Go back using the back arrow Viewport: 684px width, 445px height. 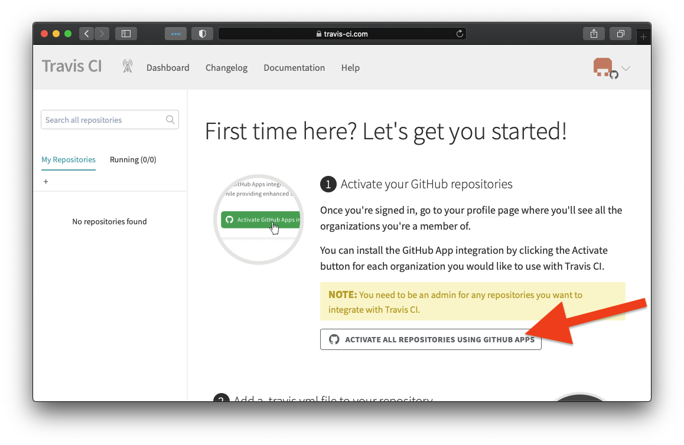click(x=87, y=34)
